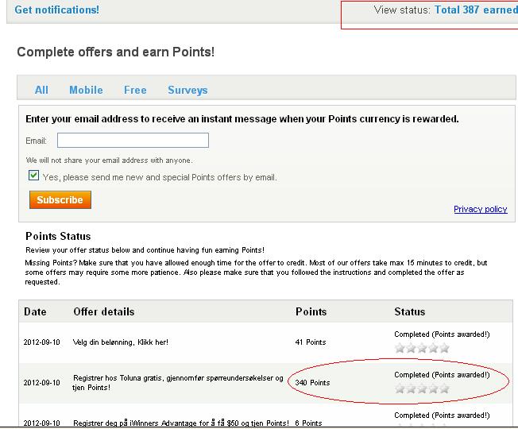Go to the Surveys tab

(x=187, y=91)
